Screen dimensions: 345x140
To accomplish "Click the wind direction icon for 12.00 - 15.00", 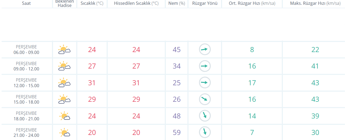I will (205, 83).
